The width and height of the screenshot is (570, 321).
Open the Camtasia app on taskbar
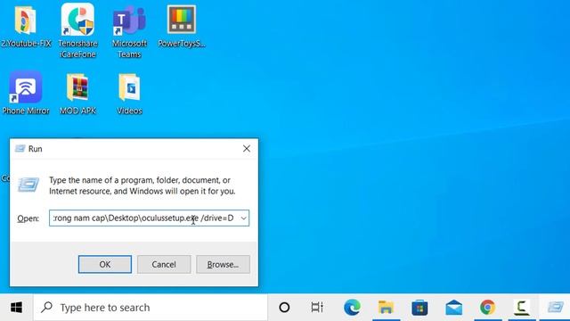click(521, 308)
